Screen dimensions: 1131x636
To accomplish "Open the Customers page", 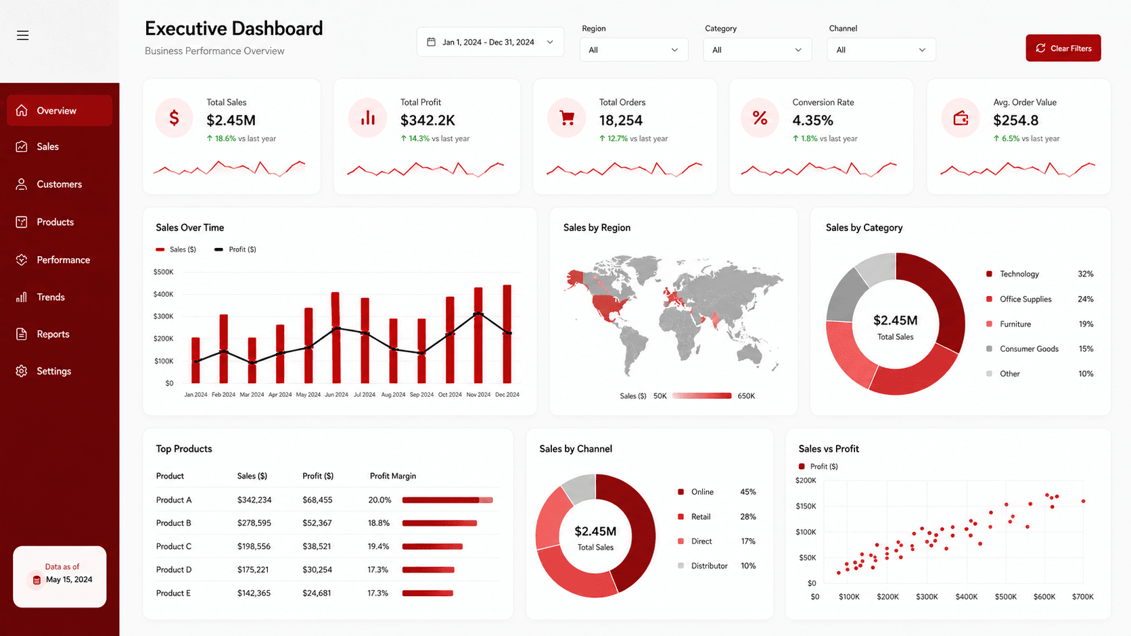I will [x=60, y=184].
